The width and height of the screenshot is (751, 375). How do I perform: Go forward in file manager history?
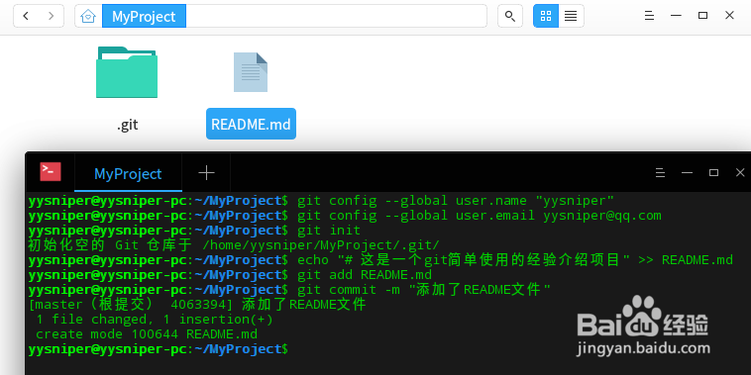(51, 16)
